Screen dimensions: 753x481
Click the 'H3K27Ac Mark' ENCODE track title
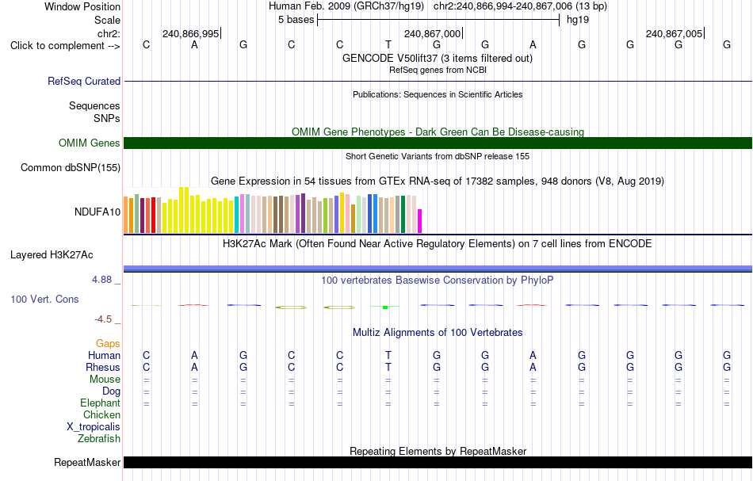438,243
